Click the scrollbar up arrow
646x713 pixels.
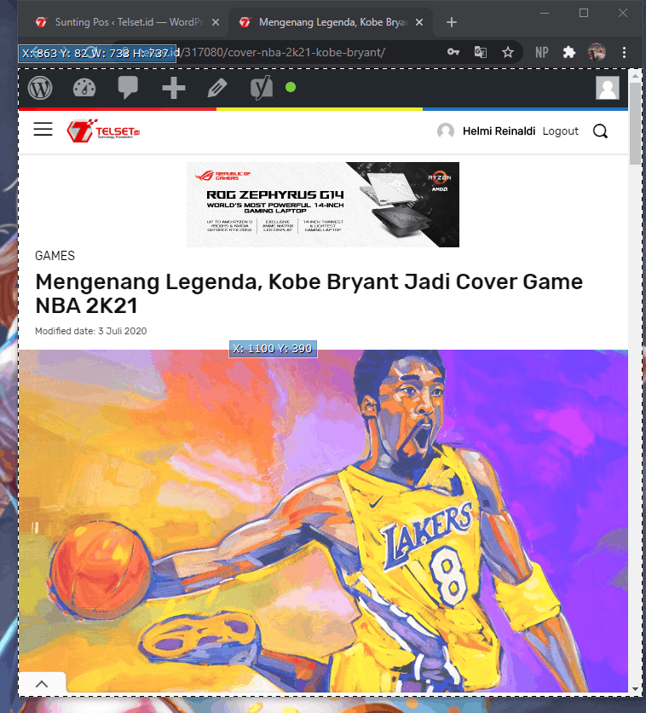[635, 76]
